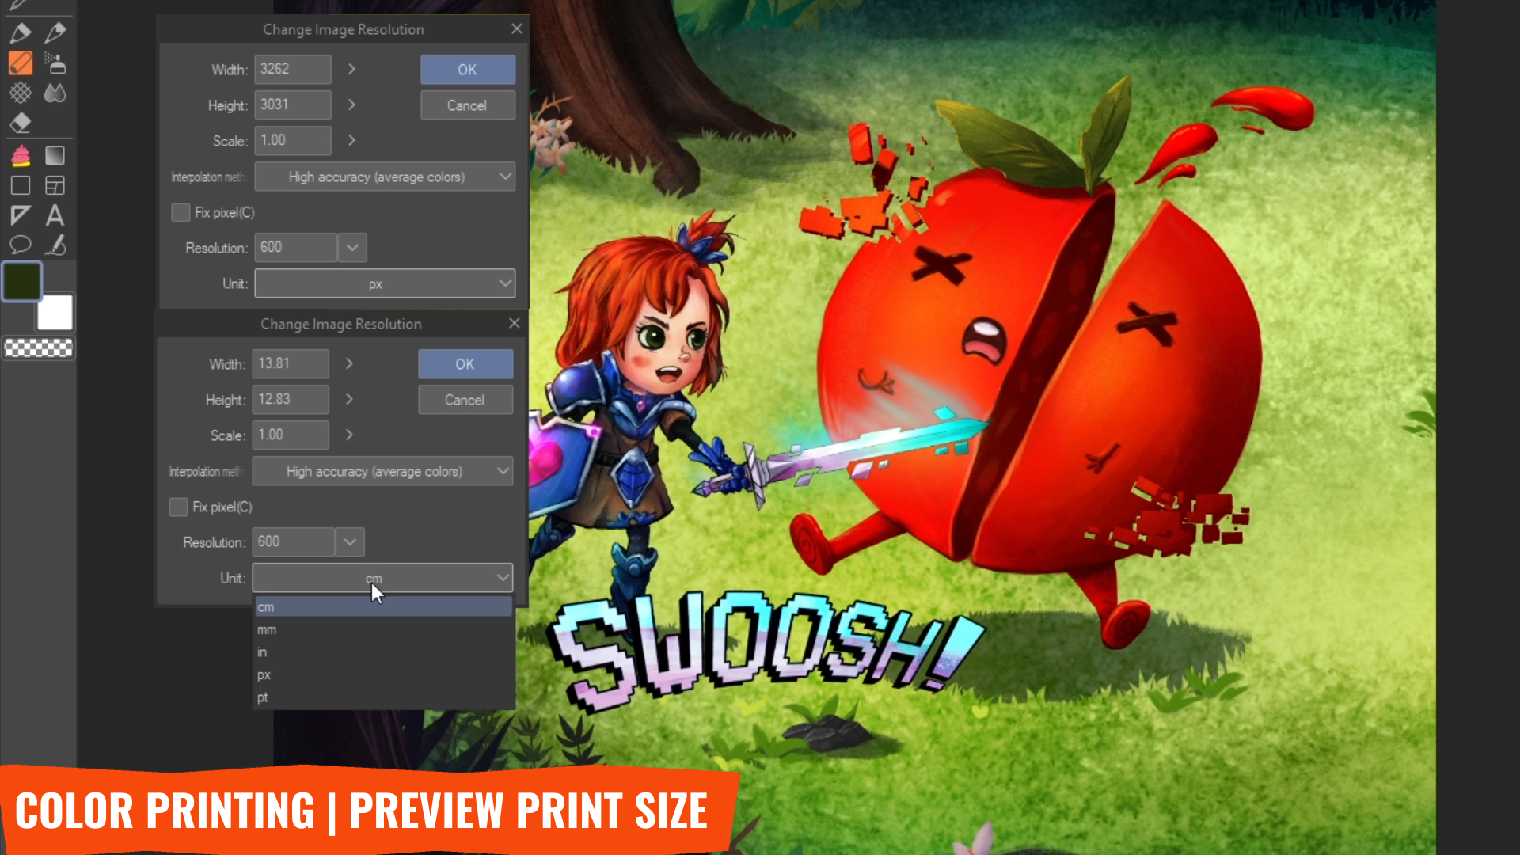Choose pt from the unit list
This screenshot has width=1520, height=855.
[383, 697]
